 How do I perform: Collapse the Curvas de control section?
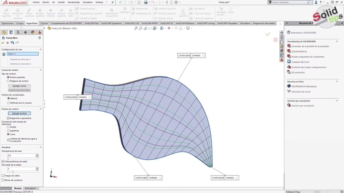coord(41,70)
